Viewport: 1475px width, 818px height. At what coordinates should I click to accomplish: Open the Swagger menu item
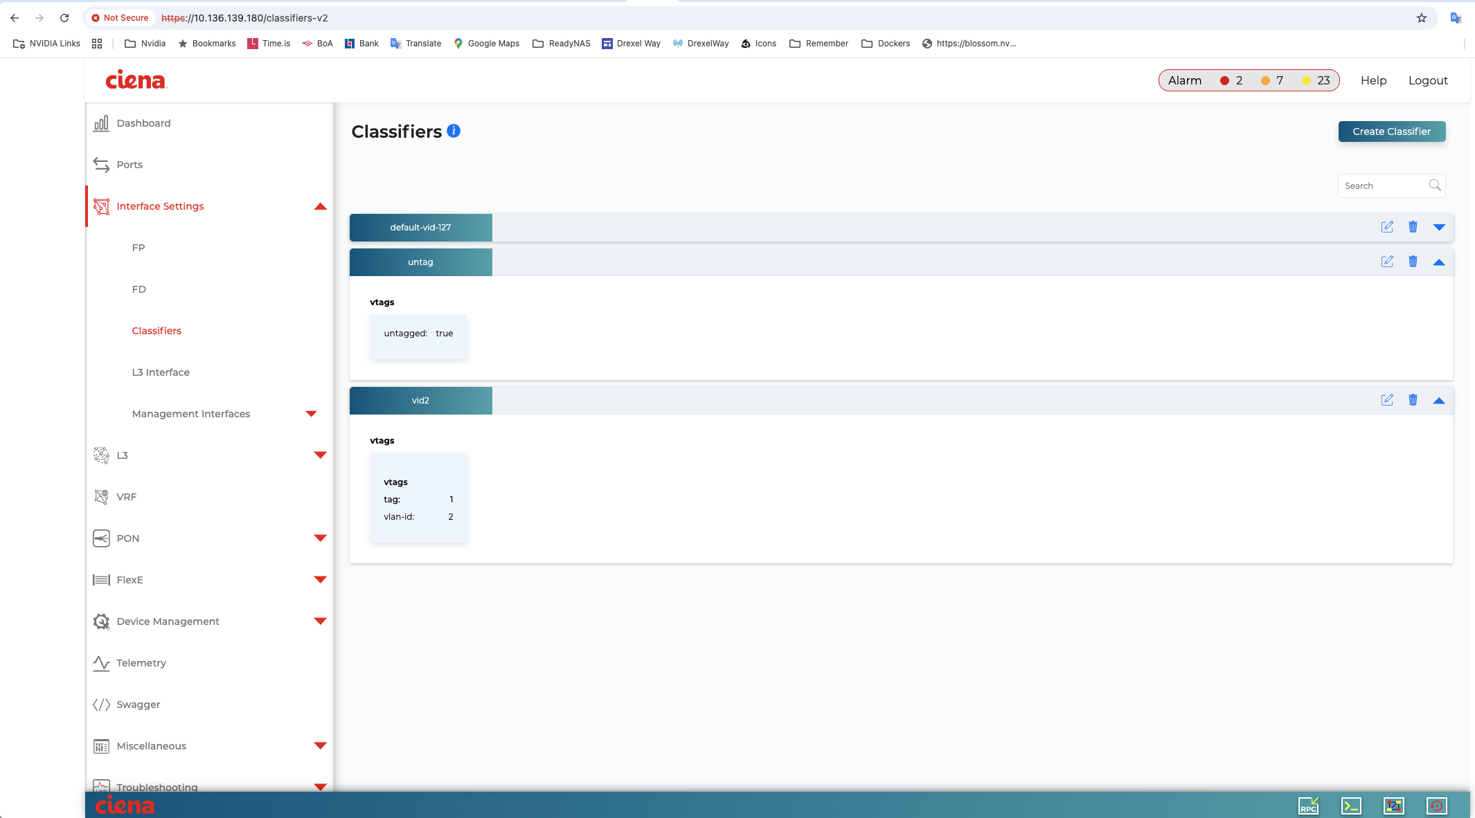tap(138, 705)
